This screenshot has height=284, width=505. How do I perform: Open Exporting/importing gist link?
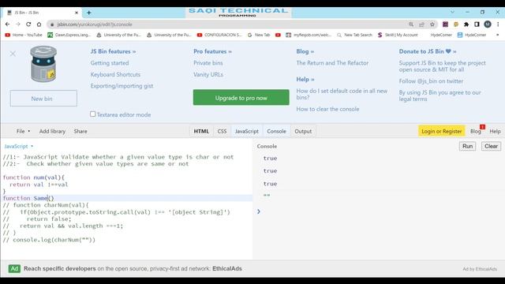coord(122,86)
